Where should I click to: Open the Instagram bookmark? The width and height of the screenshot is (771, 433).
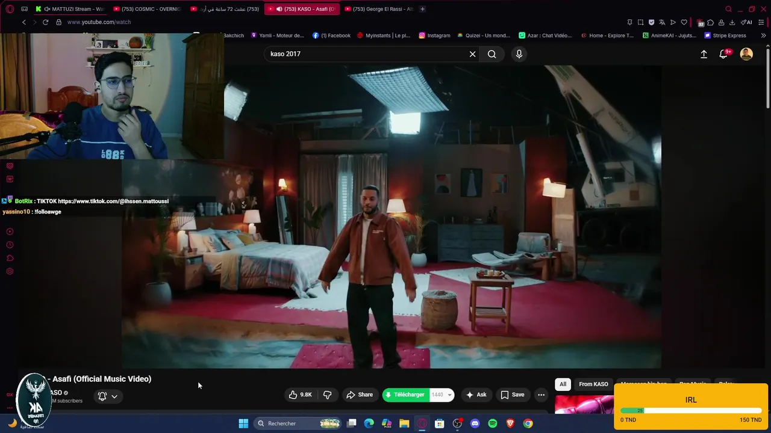(434, 35)
